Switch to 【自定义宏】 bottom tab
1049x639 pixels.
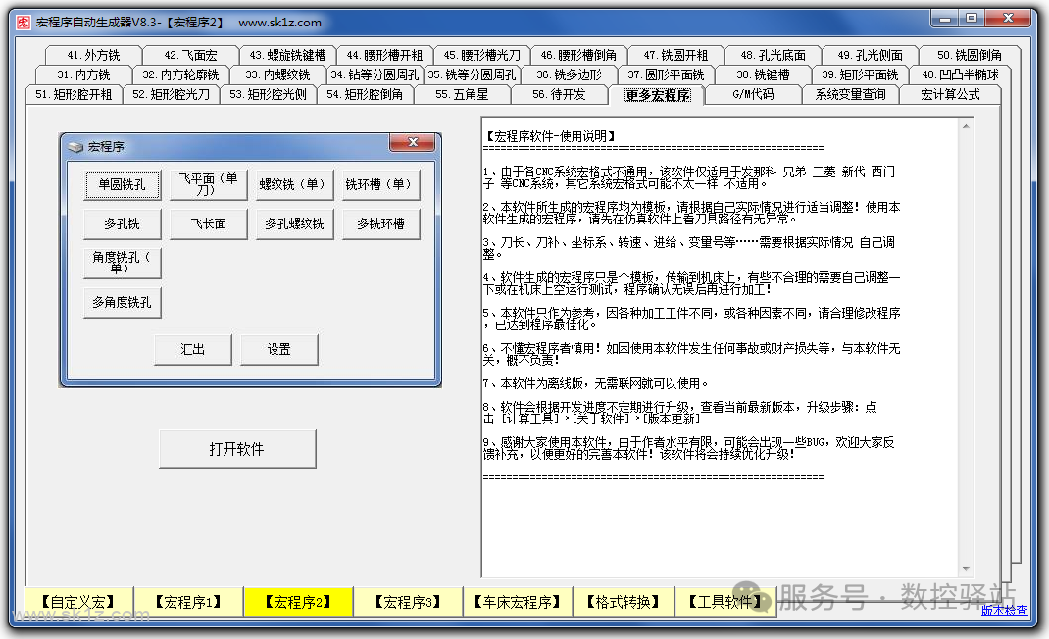[79, 602]
